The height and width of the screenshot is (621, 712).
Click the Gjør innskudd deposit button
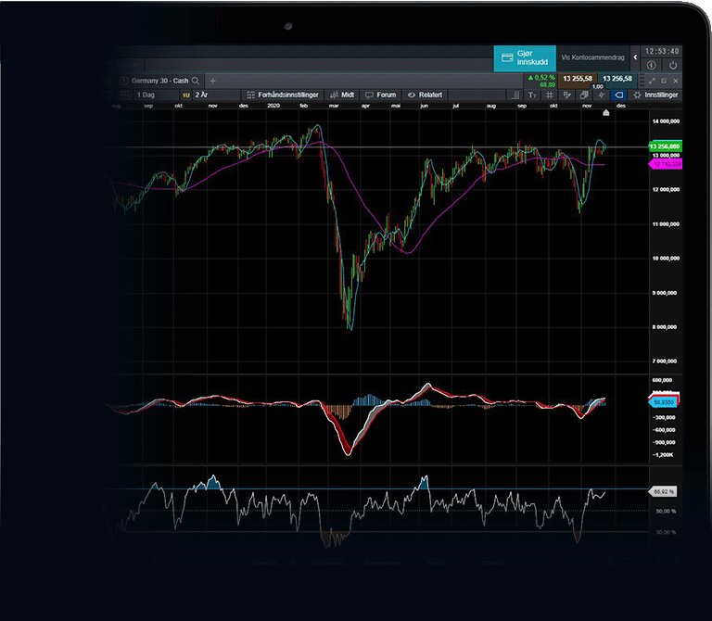coord(525,58)
